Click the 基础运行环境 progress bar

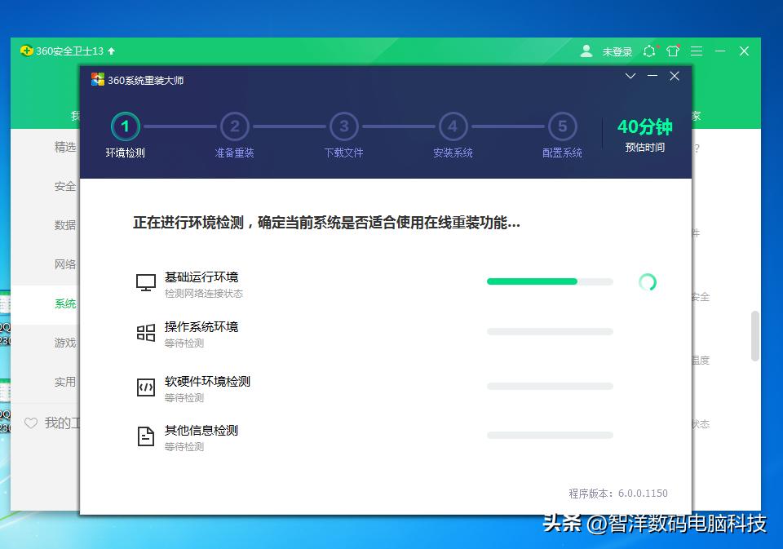click(549, 281)
